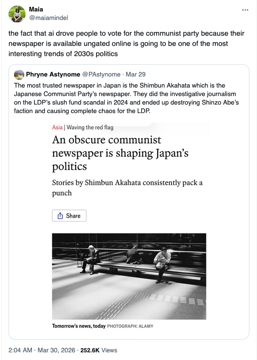Click the Shimbun Akahata article subtitle

pos(127,188)
